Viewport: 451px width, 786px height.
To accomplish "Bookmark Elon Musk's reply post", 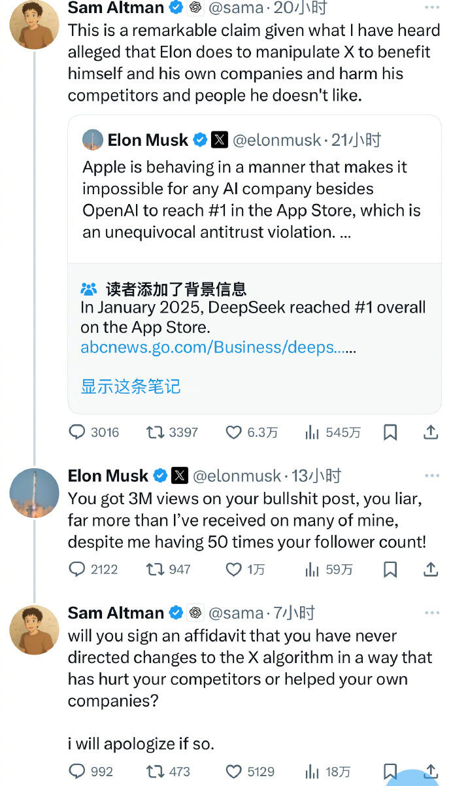I will click(390, 570).
